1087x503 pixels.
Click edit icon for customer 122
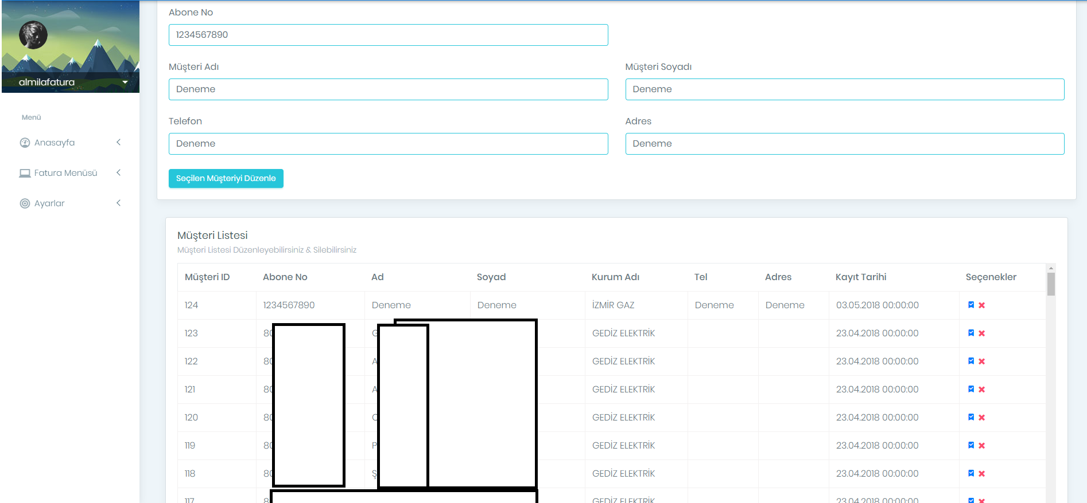click(x=971, y=361)
